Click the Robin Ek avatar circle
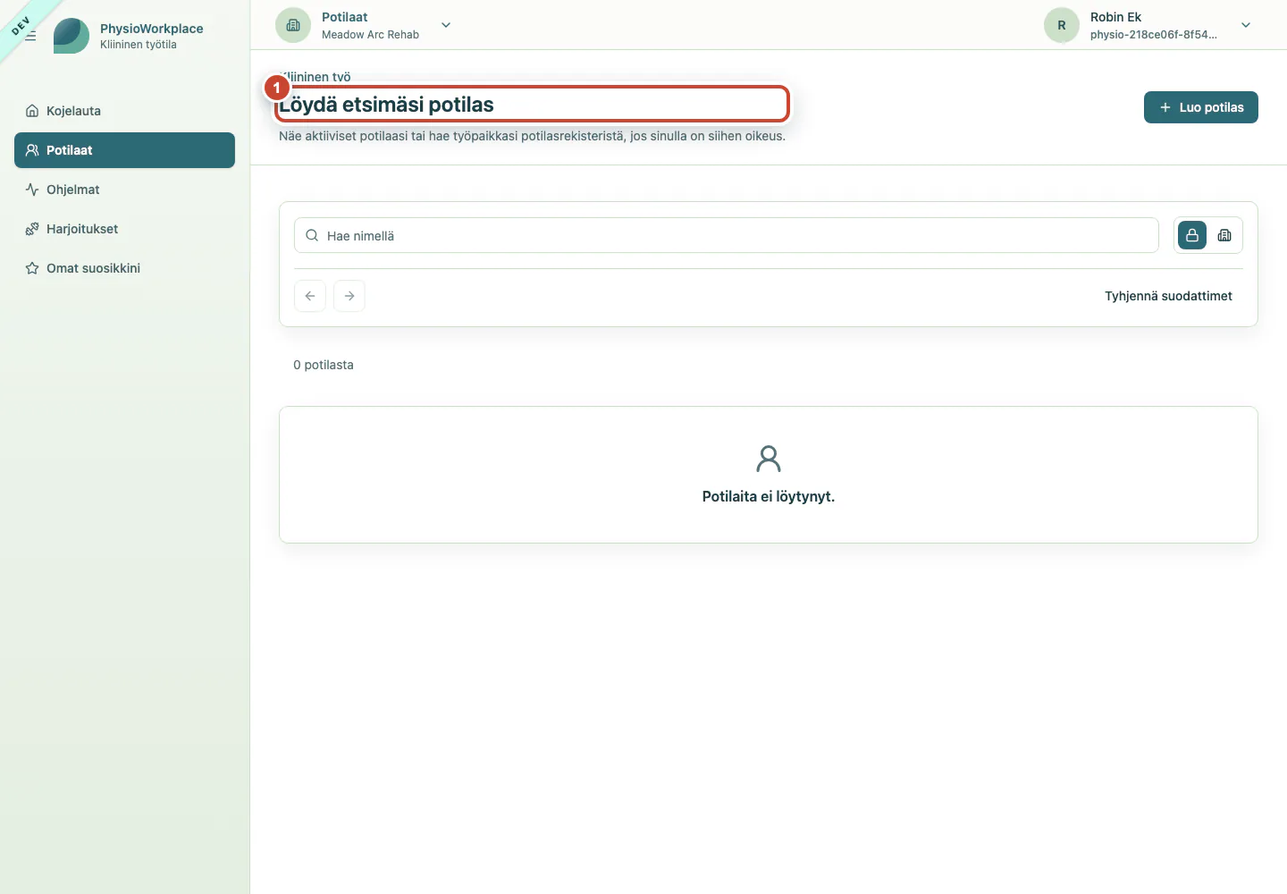Image resolution: width=1287 pixels, height=894 pixels. point(1062,25)
